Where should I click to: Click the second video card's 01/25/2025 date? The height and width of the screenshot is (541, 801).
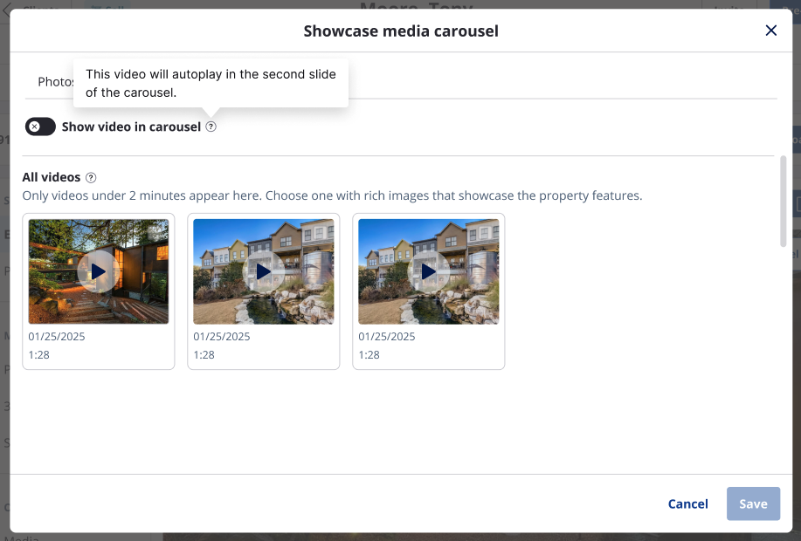pyautogui.click(x=222, y=336)
